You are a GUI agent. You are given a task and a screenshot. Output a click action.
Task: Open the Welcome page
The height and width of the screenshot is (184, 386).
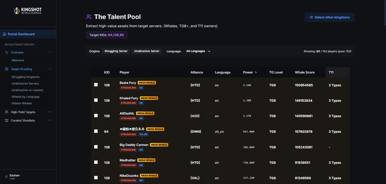(18, 60)
